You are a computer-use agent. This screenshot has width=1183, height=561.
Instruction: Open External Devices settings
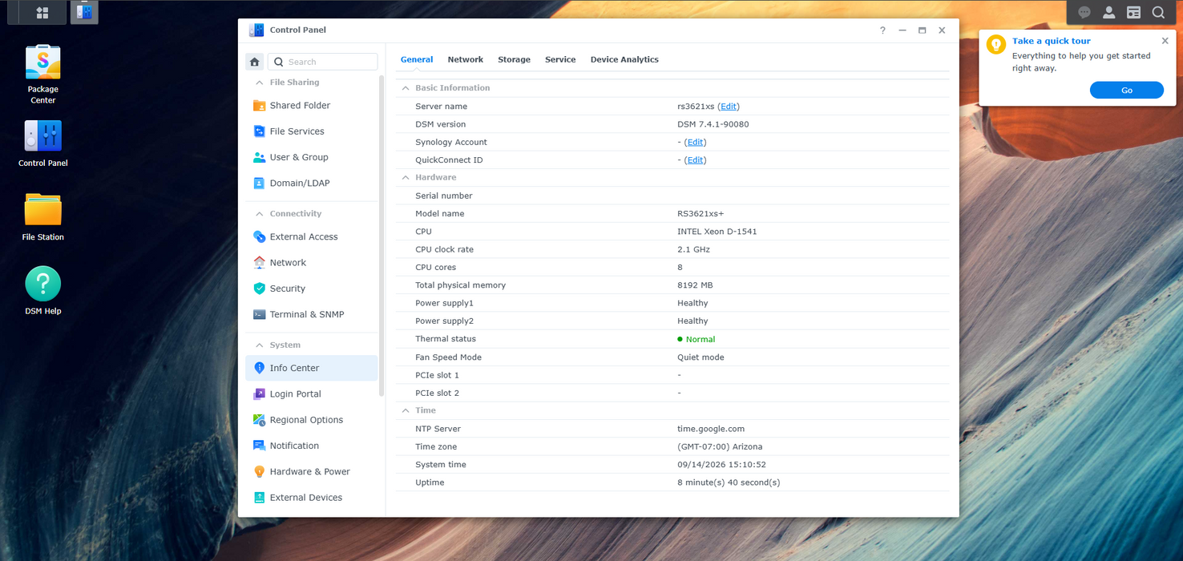pos(312,498)
